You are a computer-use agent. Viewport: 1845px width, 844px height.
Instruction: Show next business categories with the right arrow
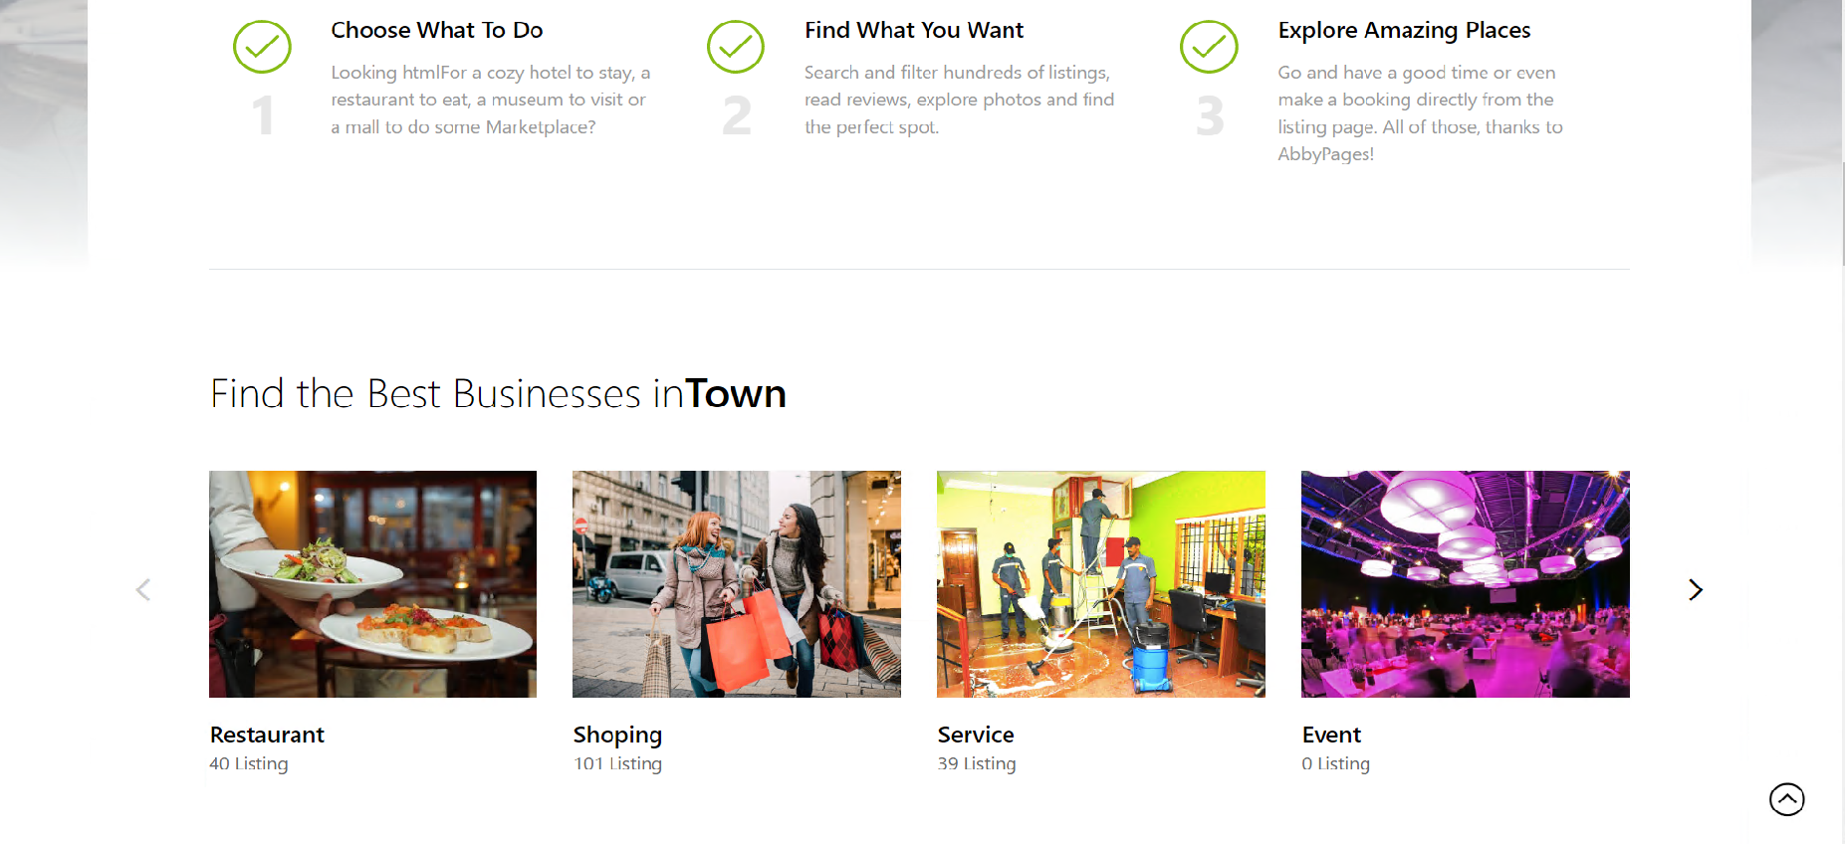click(x=1696, y=590)
